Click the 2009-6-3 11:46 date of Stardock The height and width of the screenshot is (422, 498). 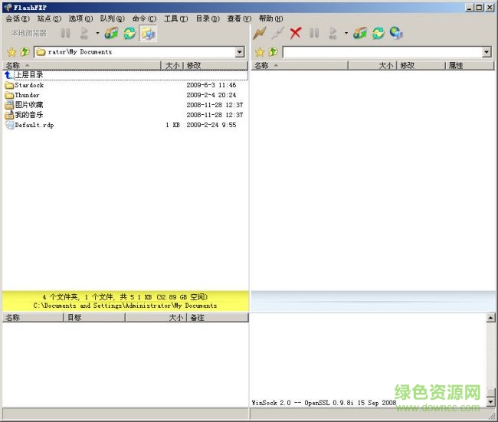(211, 85)
